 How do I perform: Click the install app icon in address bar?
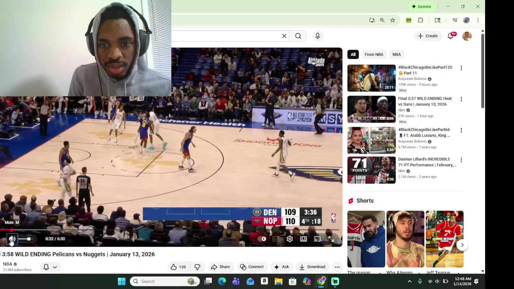372,20
